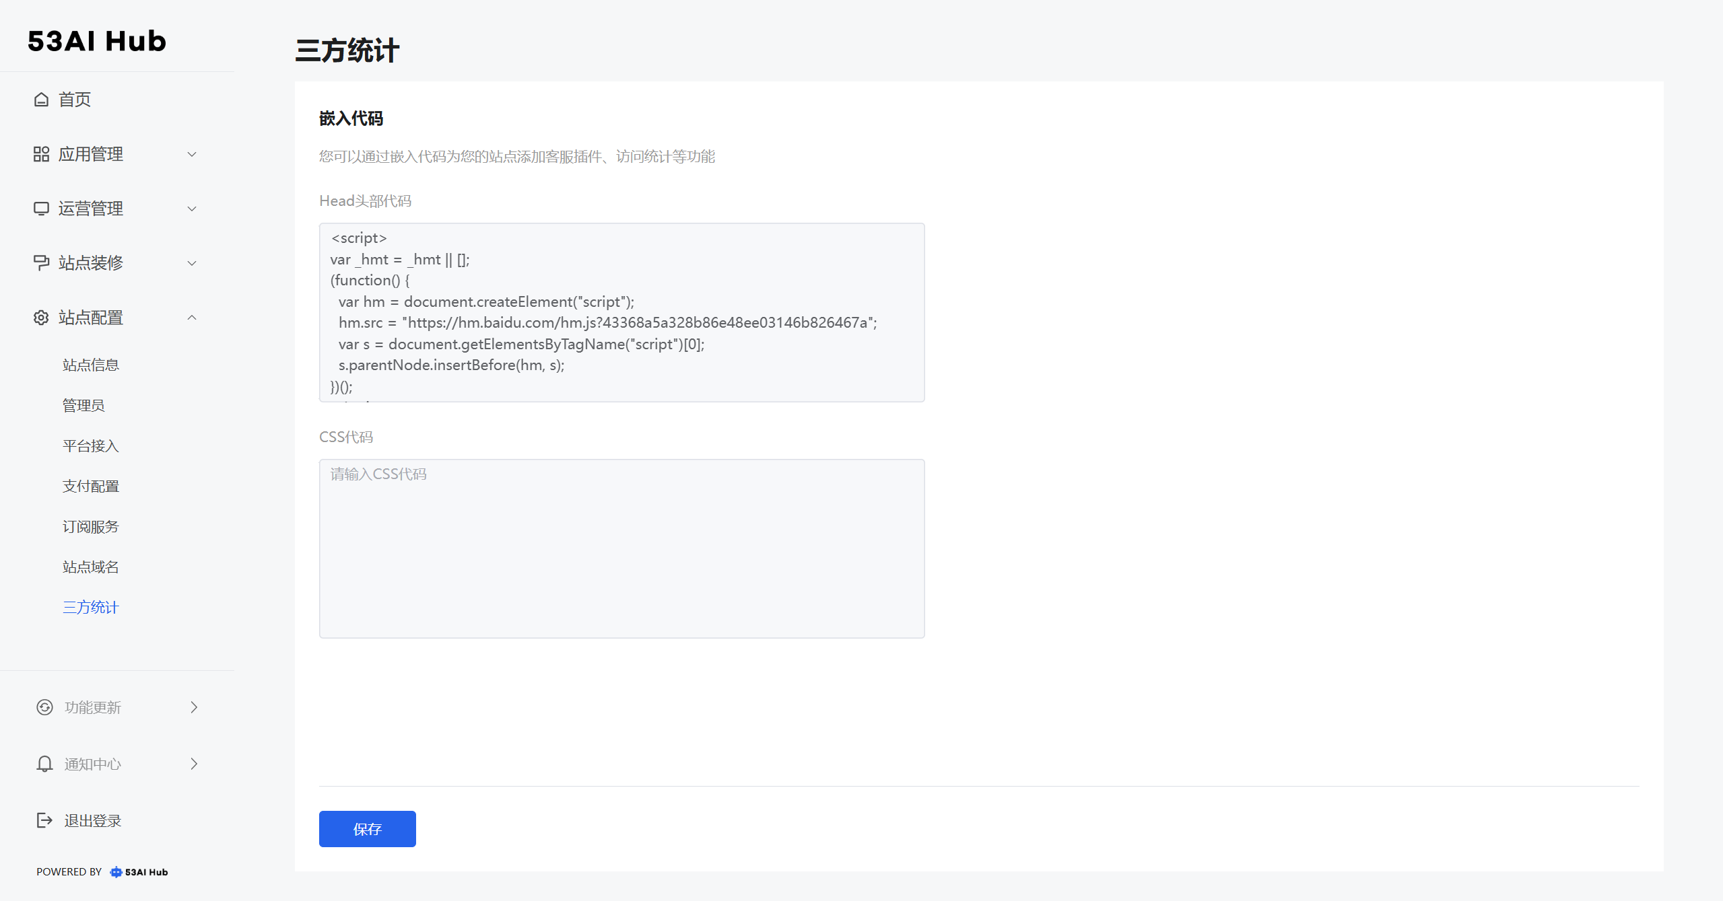Open the 平台接入 submenu item
Image resolution: width=1723 pixels, height=901 pixels.
(x=91, y=445)
